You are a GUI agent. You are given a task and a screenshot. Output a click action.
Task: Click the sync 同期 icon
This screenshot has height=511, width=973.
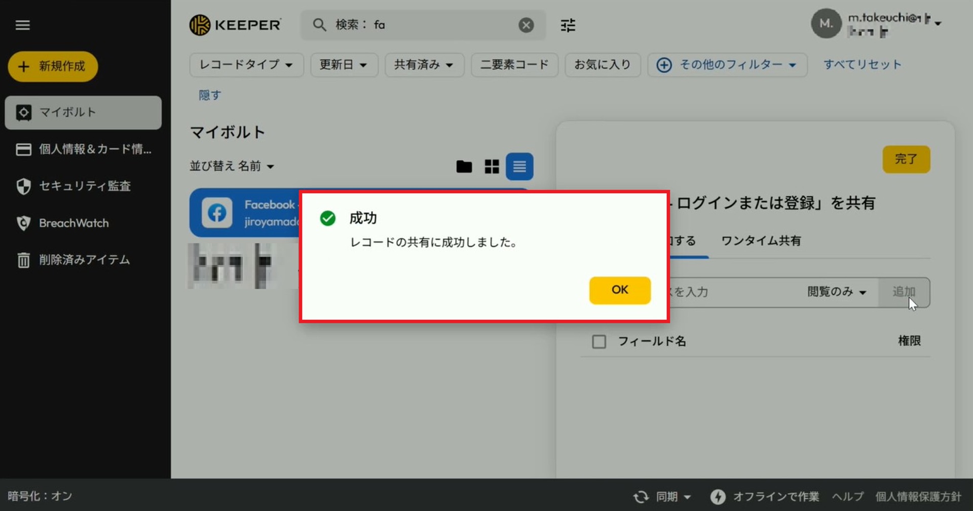pos(641,496)
